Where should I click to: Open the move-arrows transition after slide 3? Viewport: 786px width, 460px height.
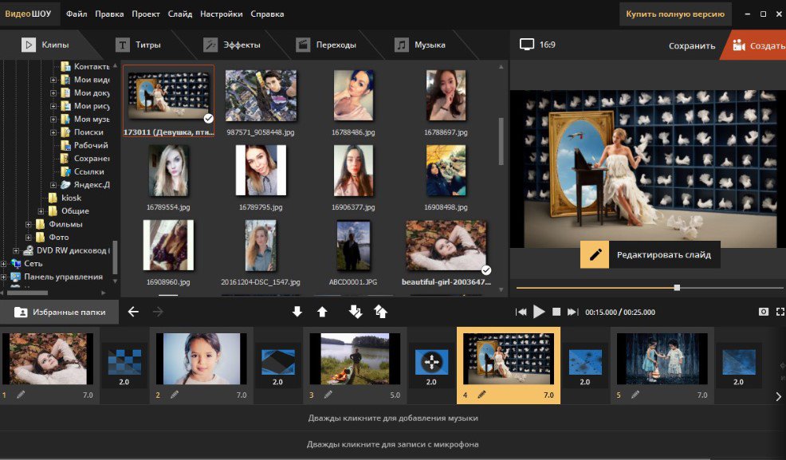[431, 362]
